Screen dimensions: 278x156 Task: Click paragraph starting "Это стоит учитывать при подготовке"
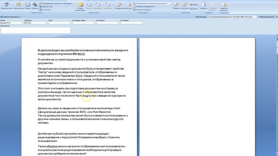[x=82, y=94]
